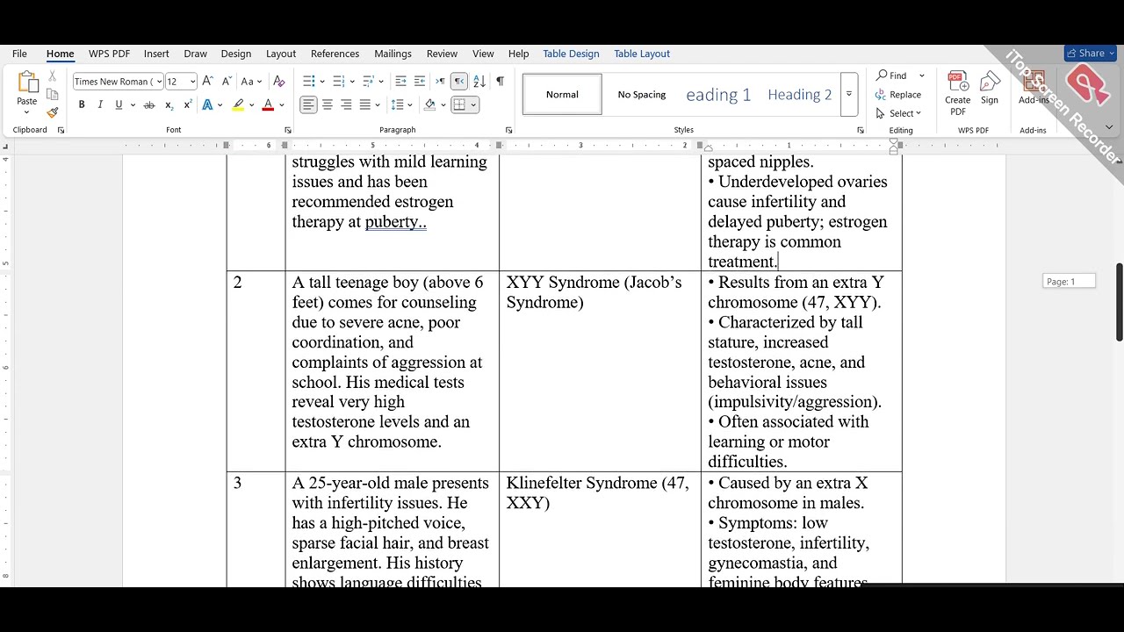Screen dimensions: 1124x632
Task: Apply the Normal style
Action: click(x=562, y=94)
